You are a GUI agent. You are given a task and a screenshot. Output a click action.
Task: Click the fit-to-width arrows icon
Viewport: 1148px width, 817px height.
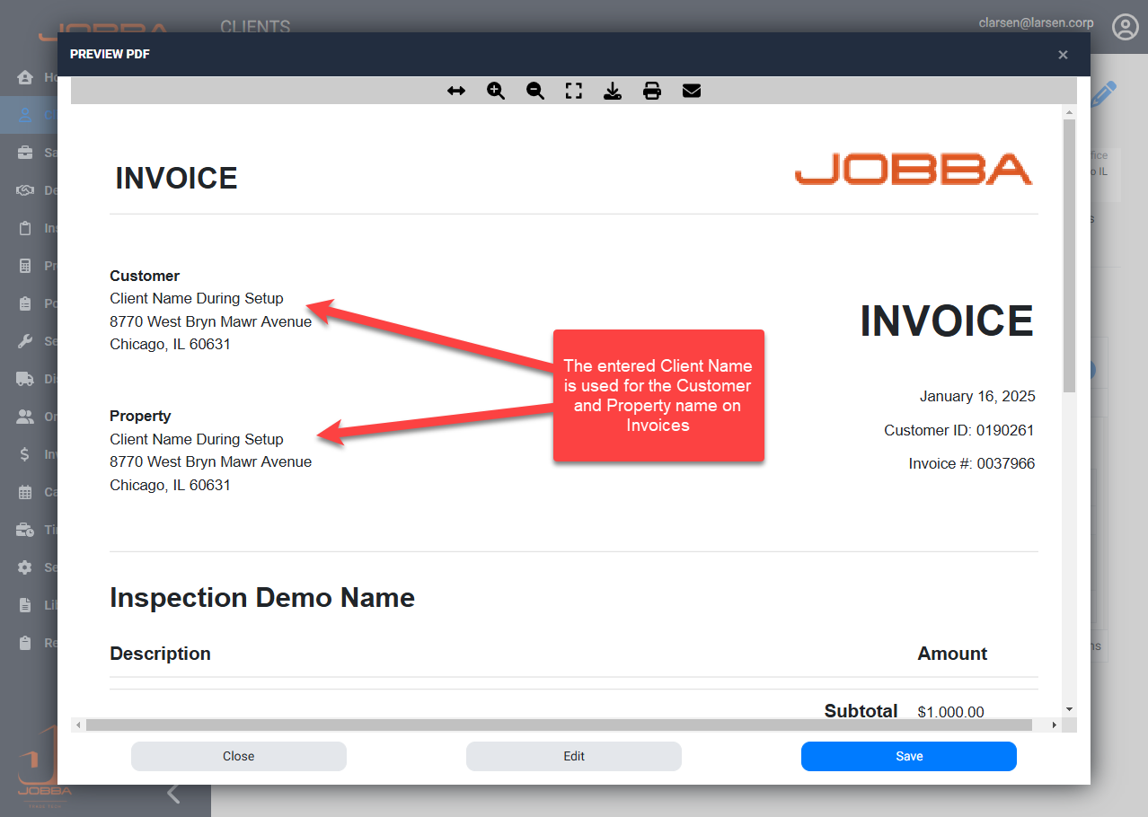456,91
